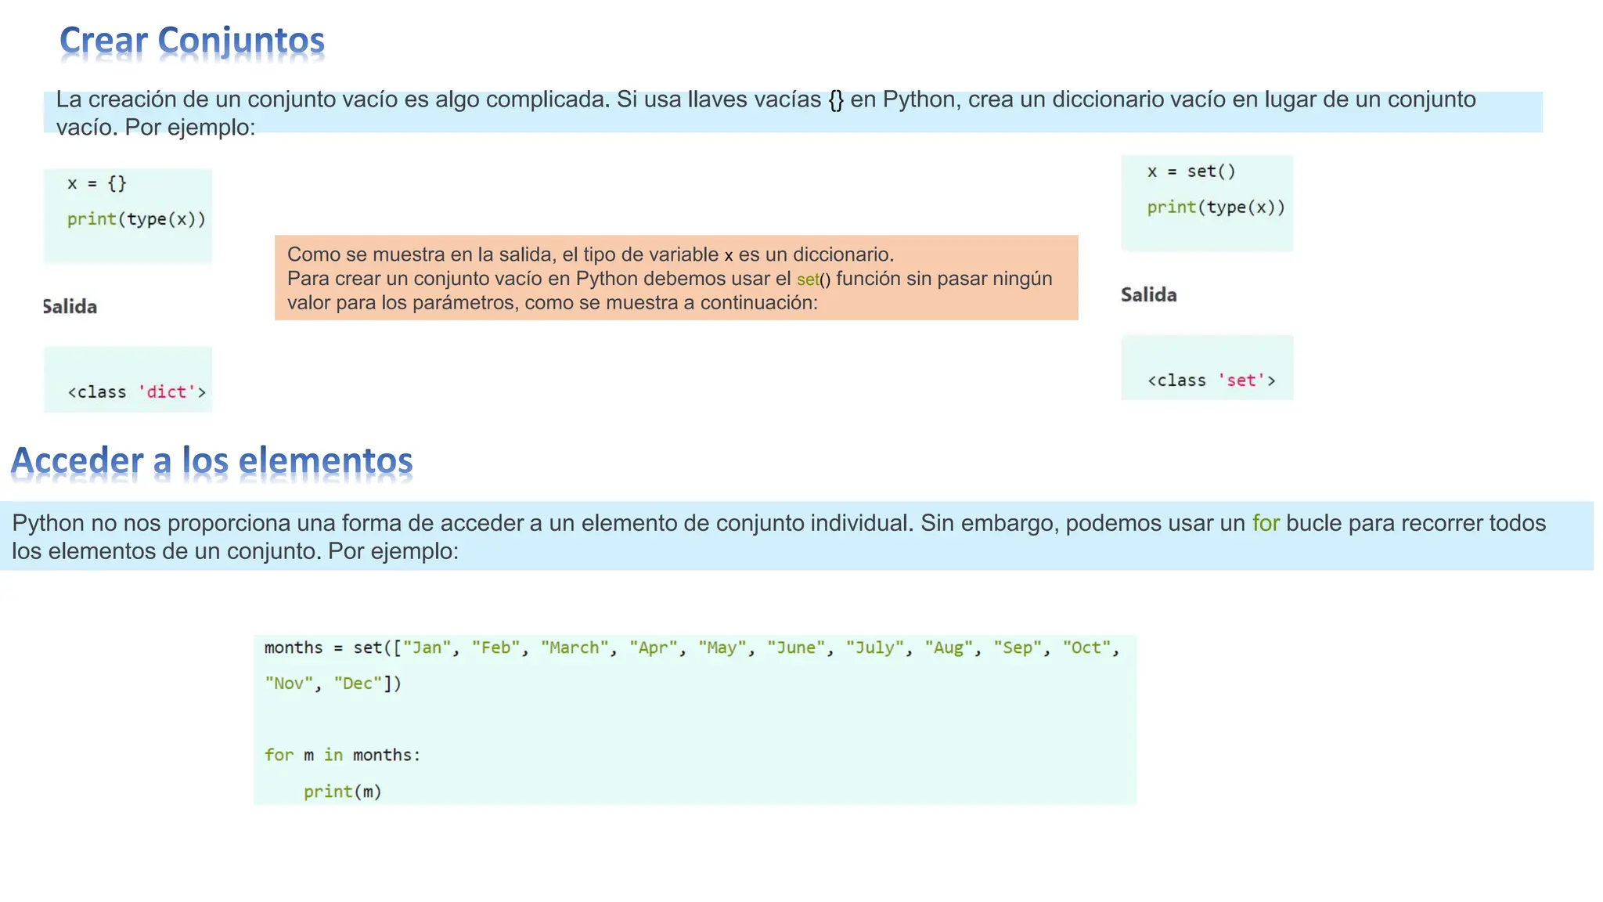The image size is (1603, 902).
Task: Click the output text <class 'dict'>
Action: 136,391
